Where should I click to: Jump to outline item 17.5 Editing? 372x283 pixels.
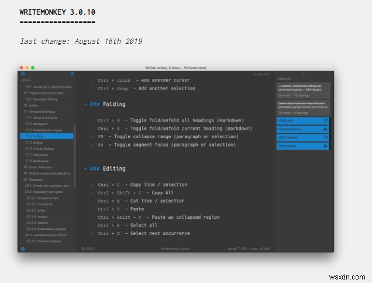coord(34,142)
